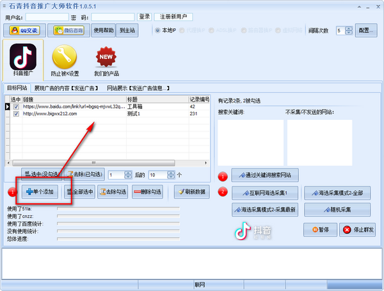Click the http://www.bigwx212.com link cell
The width and height of the screenshot is (384, 291).
pos(74,113)
